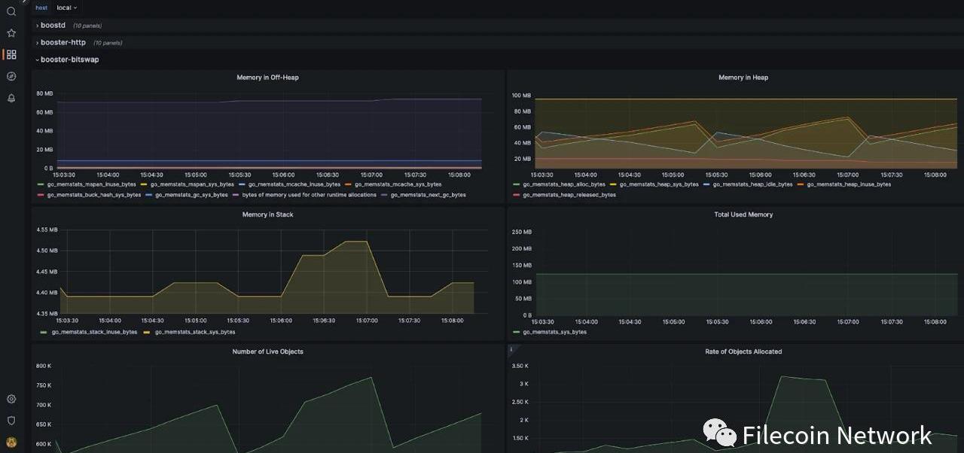Open the Total Used Memory panel menu
964x453 pixels.
[743, 214]
